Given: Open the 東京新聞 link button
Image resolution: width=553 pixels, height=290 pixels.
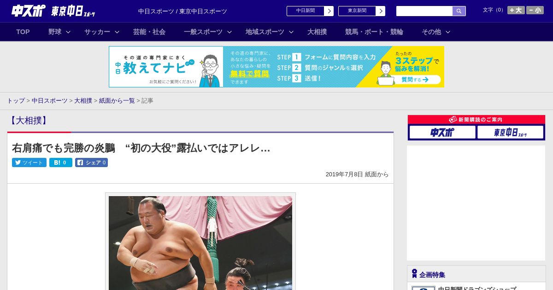Looking at the screenshot, I should (357, 11).
